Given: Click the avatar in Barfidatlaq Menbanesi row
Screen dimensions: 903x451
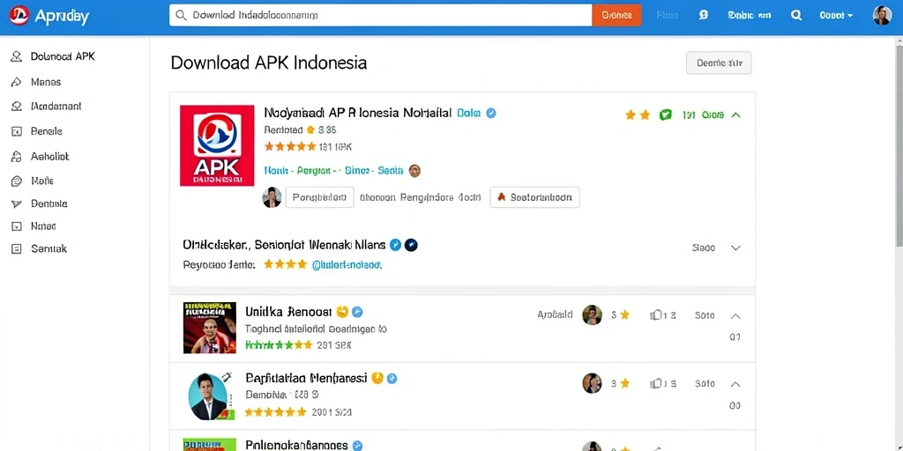Looking at the screenshot, I should (x=592, y=383).
